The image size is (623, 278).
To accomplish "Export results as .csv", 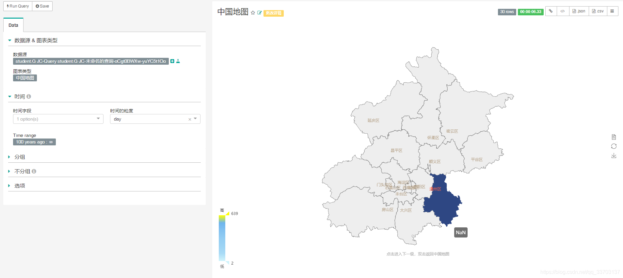I will pos(598,11).
